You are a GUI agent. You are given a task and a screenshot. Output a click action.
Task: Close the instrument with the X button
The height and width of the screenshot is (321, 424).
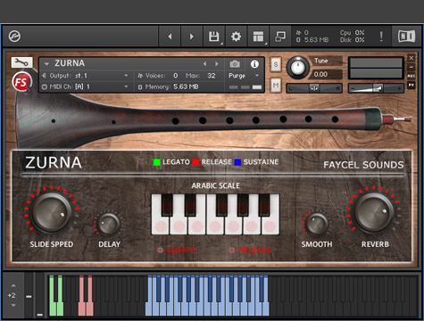click(412, 58)
